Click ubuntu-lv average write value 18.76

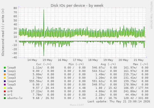pos(113,98)
